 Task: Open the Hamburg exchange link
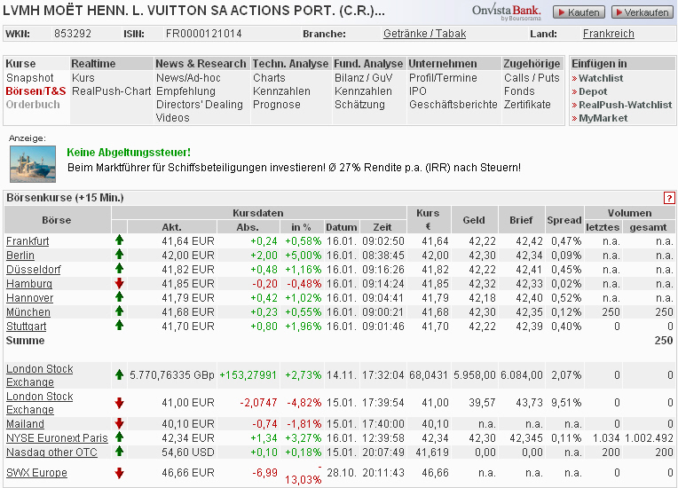click(x=29, y=284)
